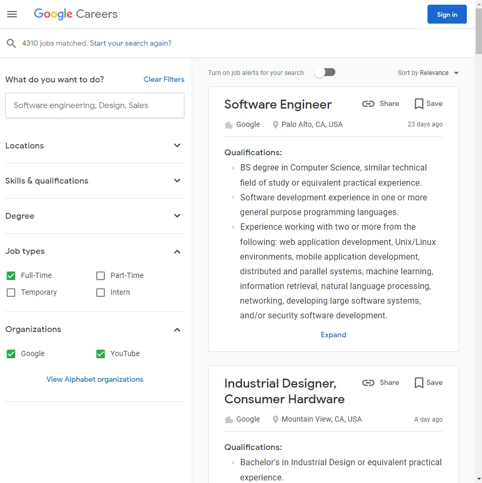
Task: Collapse the Organizations section
Action: point(95,329)
